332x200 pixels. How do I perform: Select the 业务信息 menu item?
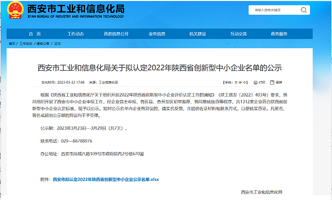tap(157, 34)
